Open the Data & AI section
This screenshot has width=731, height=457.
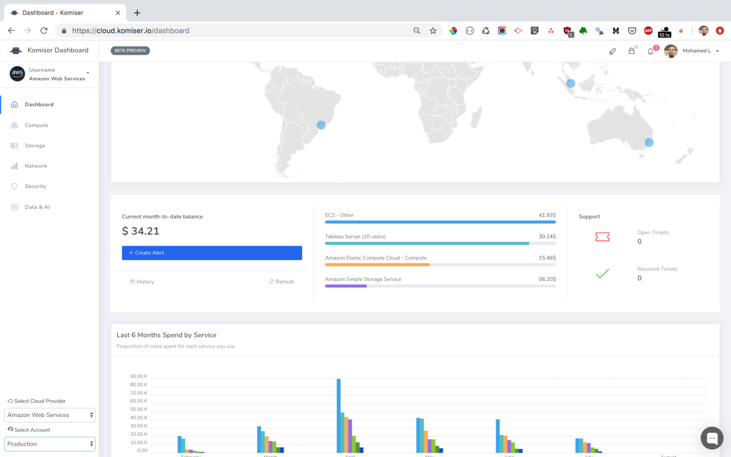[x=37, y=207]
